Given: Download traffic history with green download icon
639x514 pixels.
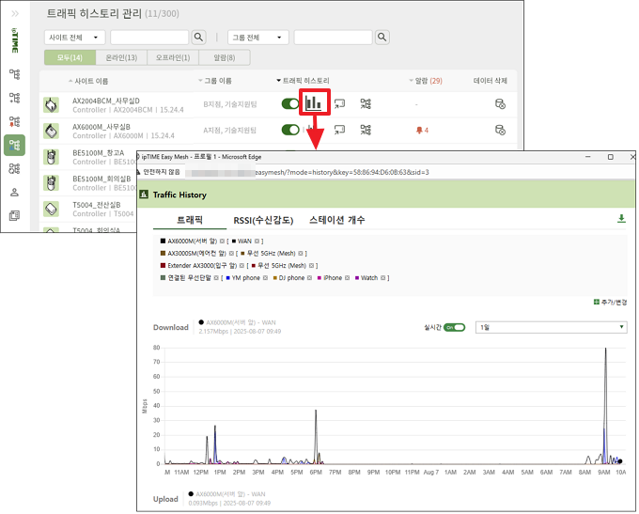Looking at the screenshot, I should coord(621,219).
